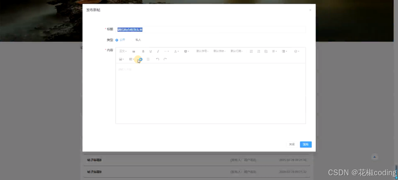398x180 pixels.
Task: Open the insert image dropdown
Action: (121, 59)
